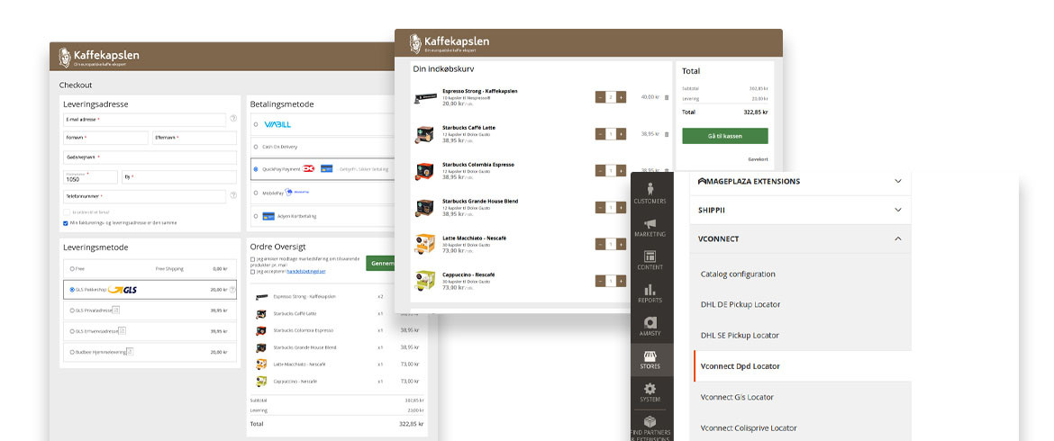Open Reports in the admin sidebar
Viewport: 1054px width, 441px height.
click(x=650, y=293)
